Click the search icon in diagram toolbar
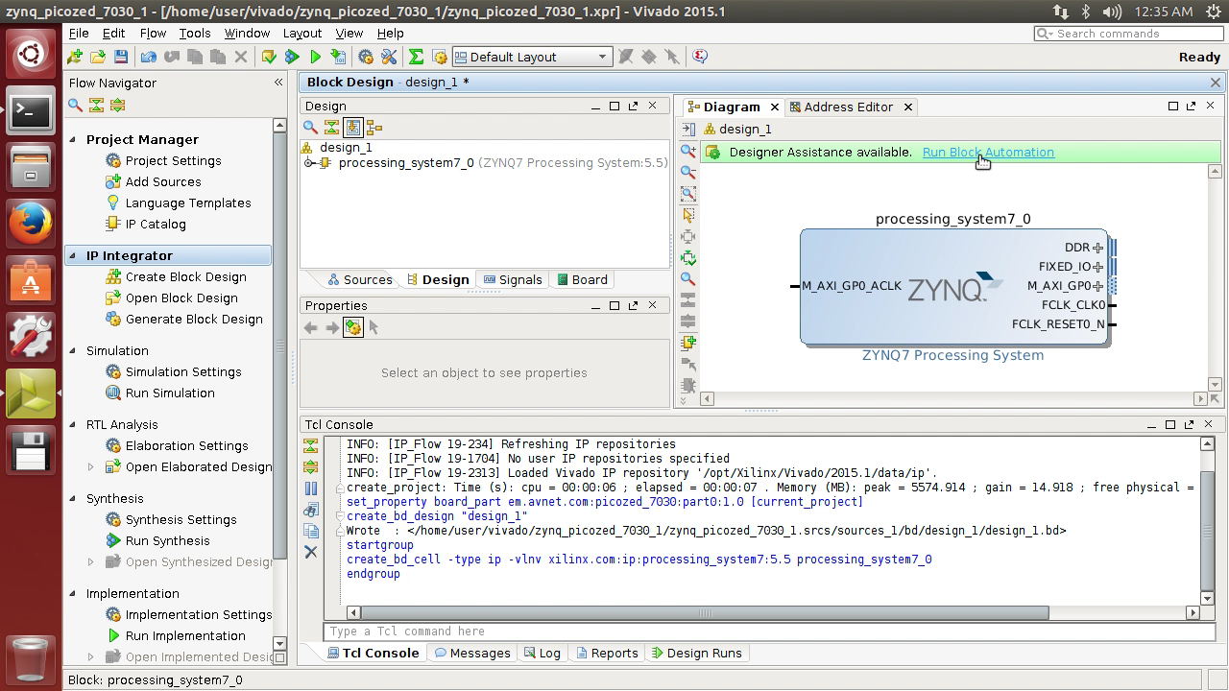Image resolution: width=1229 pixels, height=691 pixels. [x=688, y=278]
